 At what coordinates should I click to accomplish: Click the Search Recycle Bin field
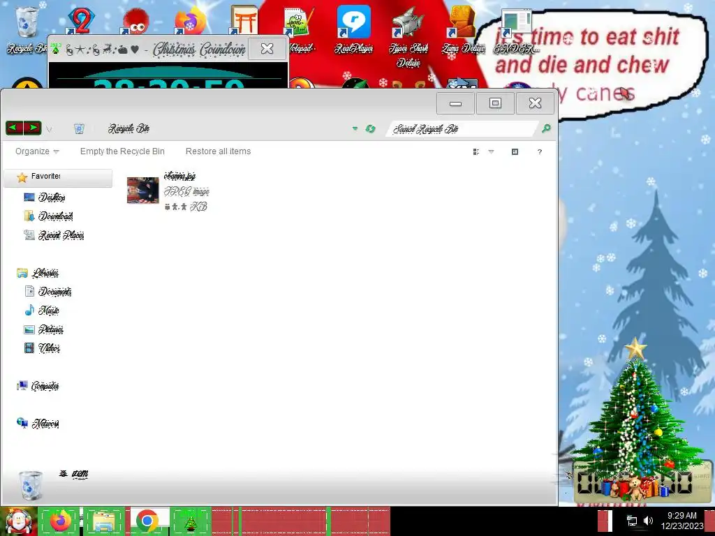(463, 129)
